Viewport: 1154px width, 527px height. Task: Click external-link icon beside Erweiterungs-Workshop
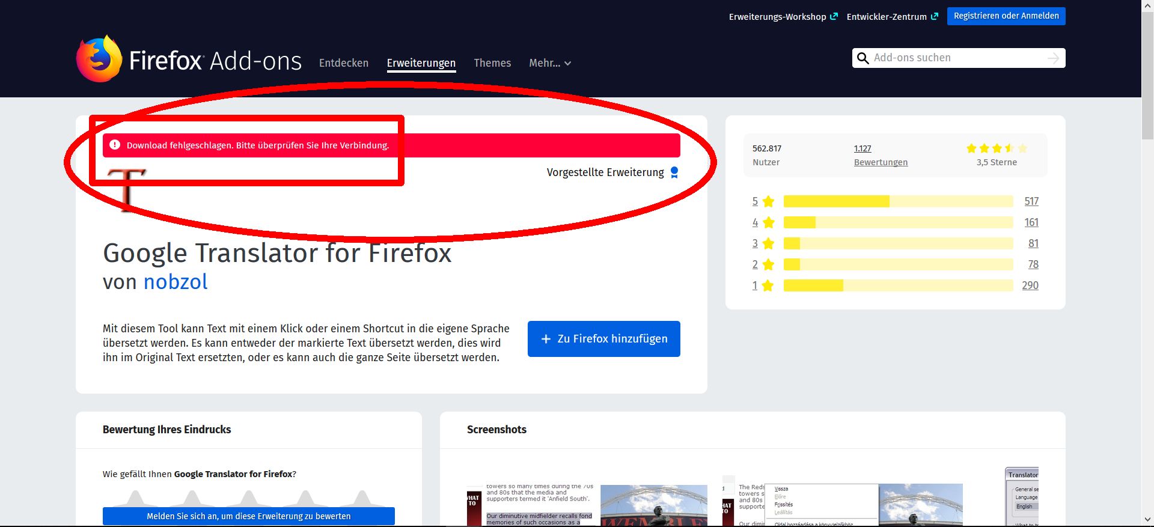[834, 16]
